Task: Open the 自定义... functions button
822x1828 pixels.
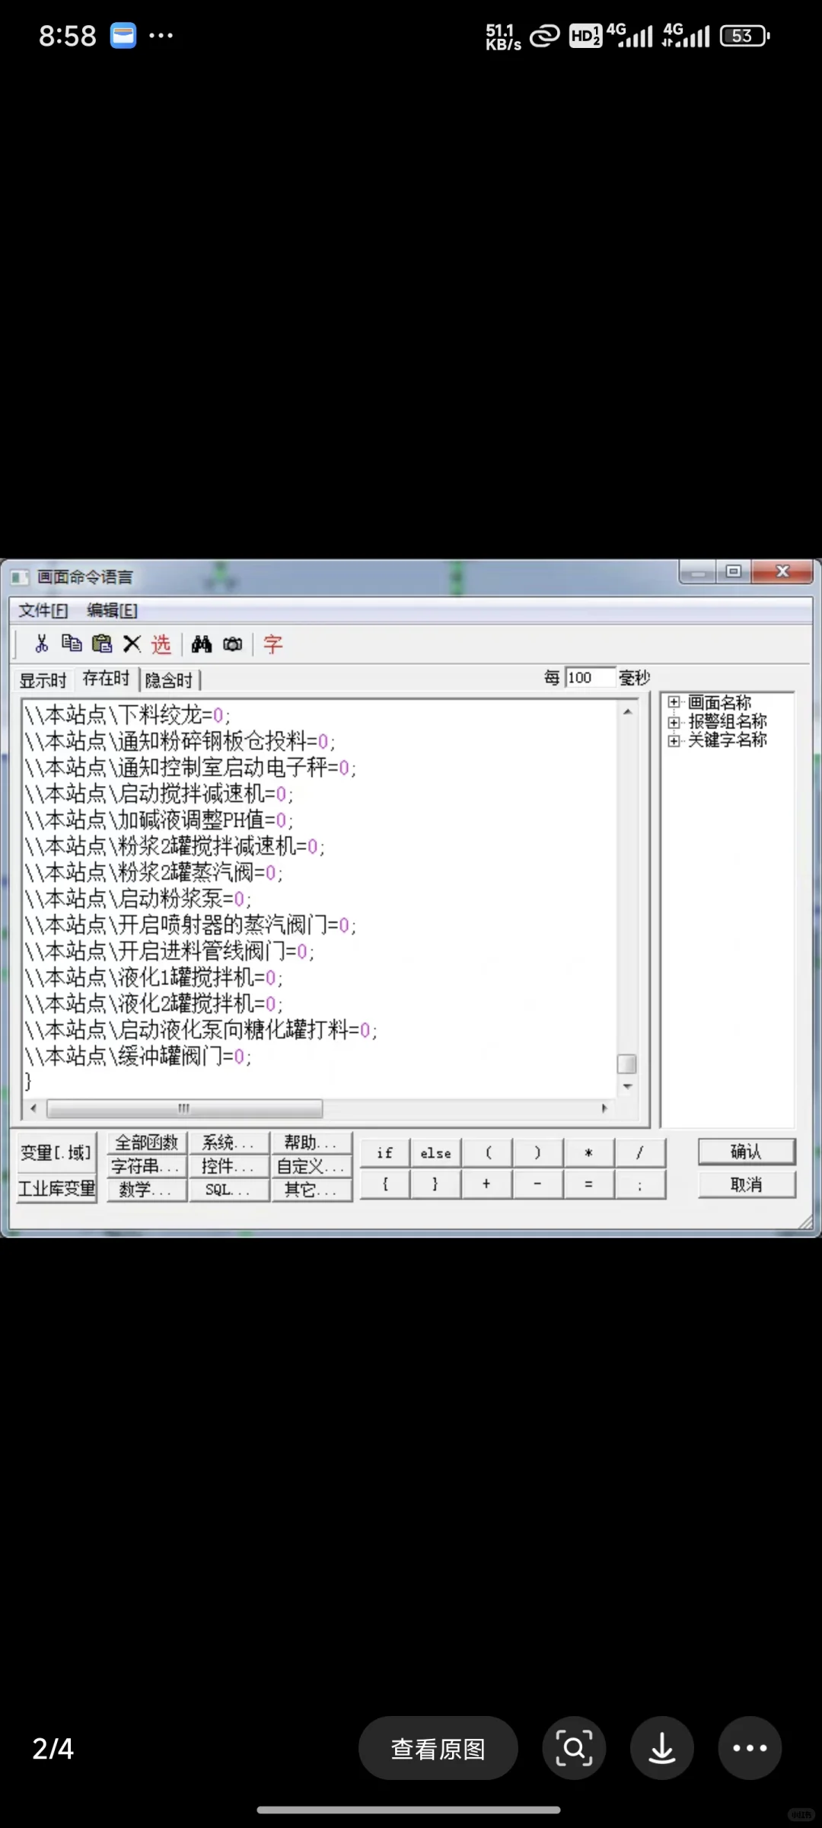Action: coord(312,1166)
